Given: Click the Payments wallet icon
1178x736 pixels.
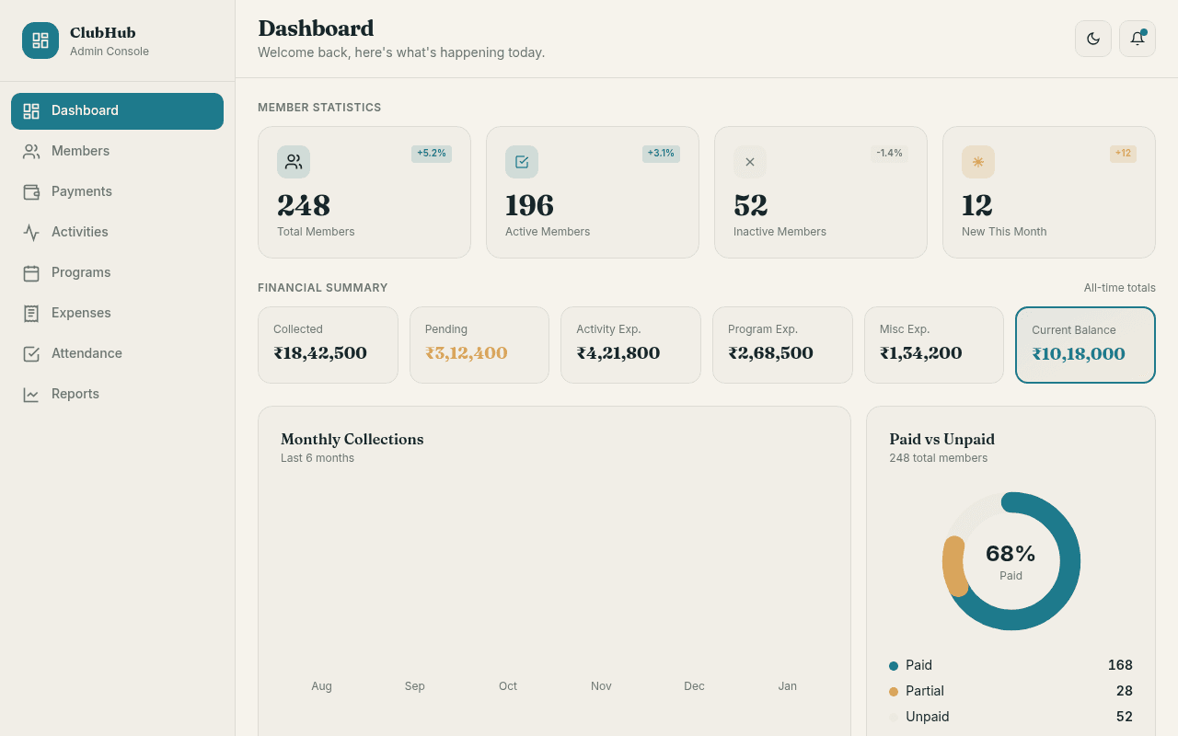Looking at the screenshot, I should 31,191.
